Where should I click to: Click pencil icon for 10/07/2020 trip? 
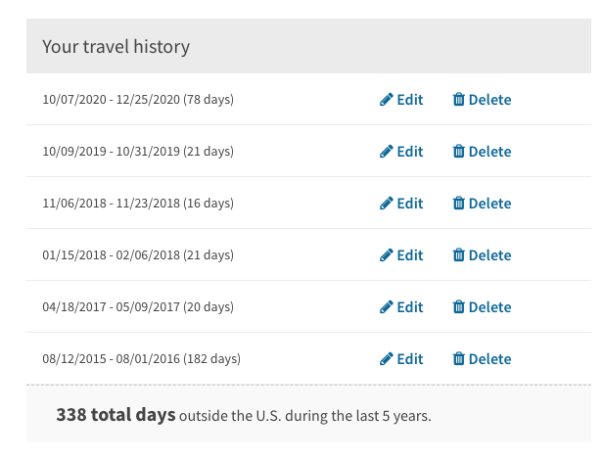click(x=386, y=100)
